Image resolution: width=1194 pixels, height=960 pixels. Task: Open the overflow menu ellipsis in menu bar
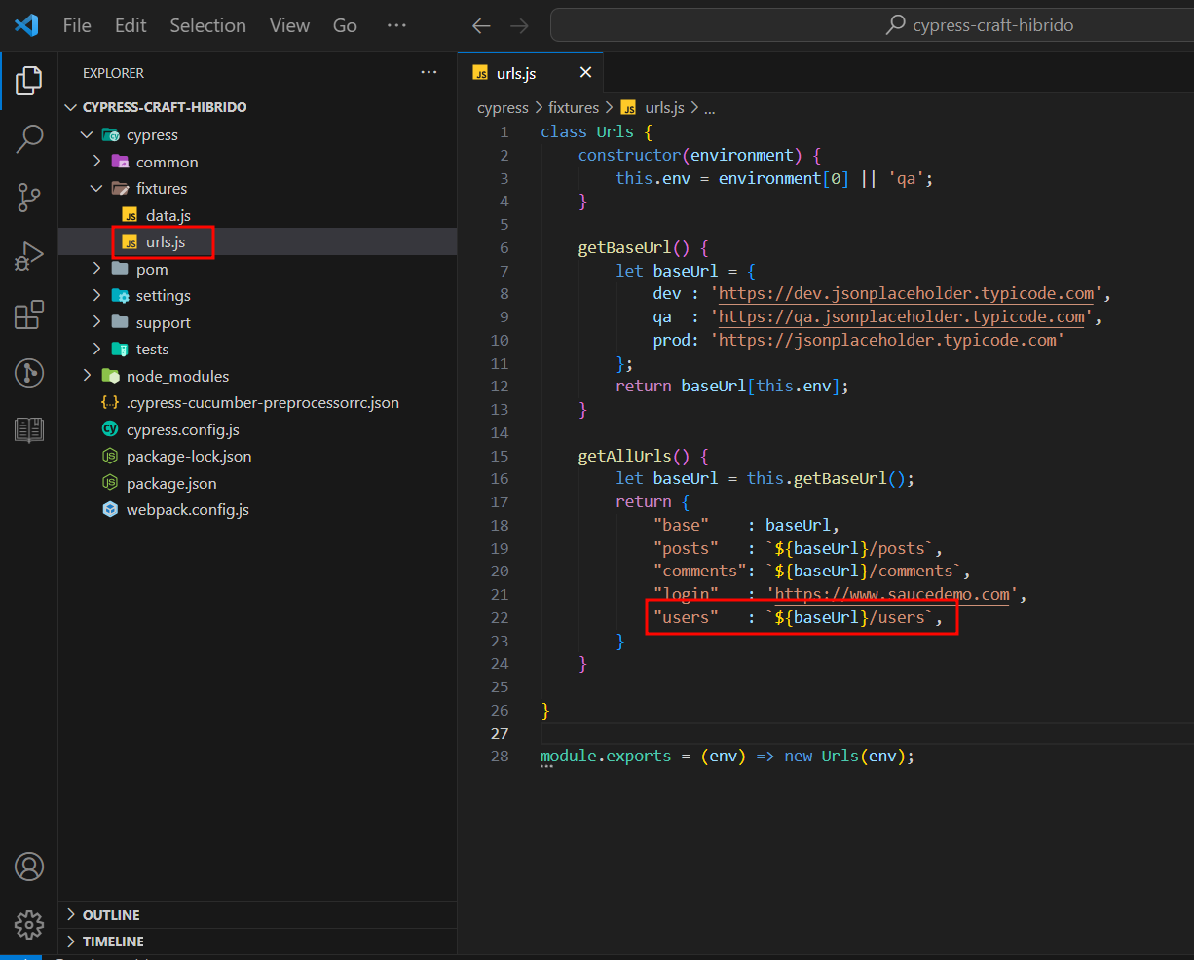[x=396, y=25]
